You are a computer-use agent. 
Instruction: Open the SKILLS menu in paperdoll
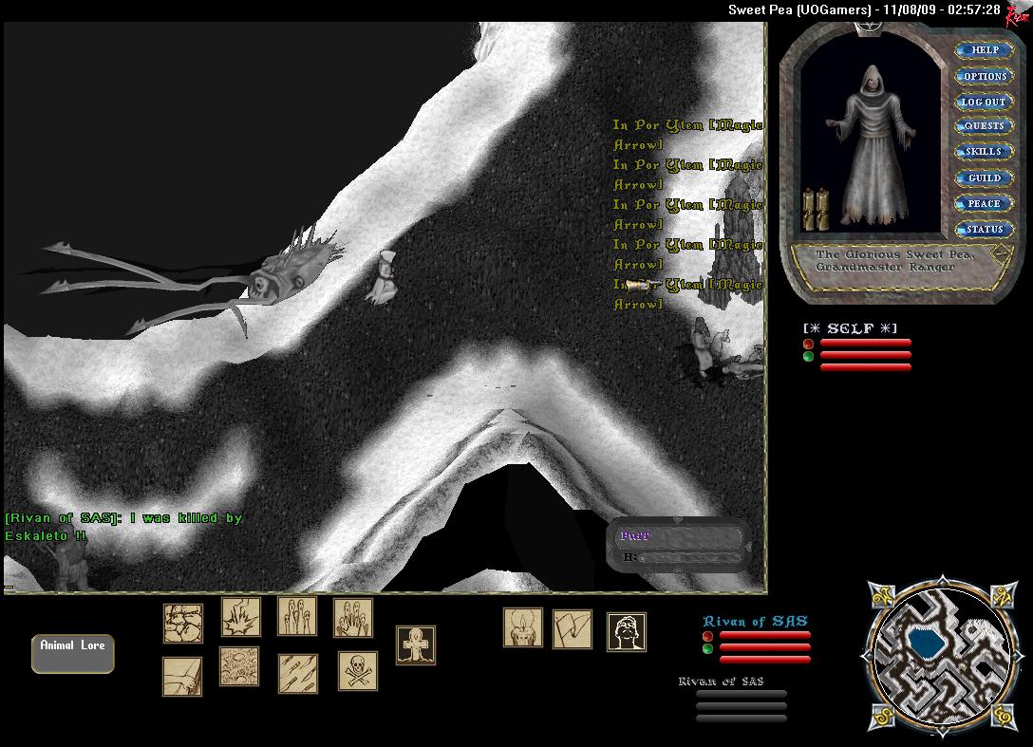pos(984,152)
